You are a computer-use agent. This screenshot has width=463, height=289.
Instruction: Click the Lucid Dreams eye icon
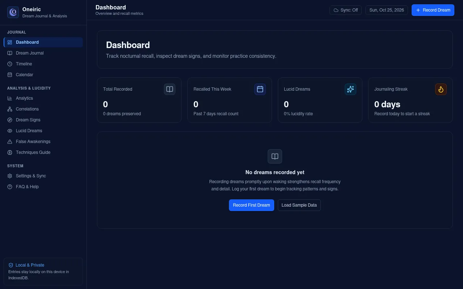point(10,131)
